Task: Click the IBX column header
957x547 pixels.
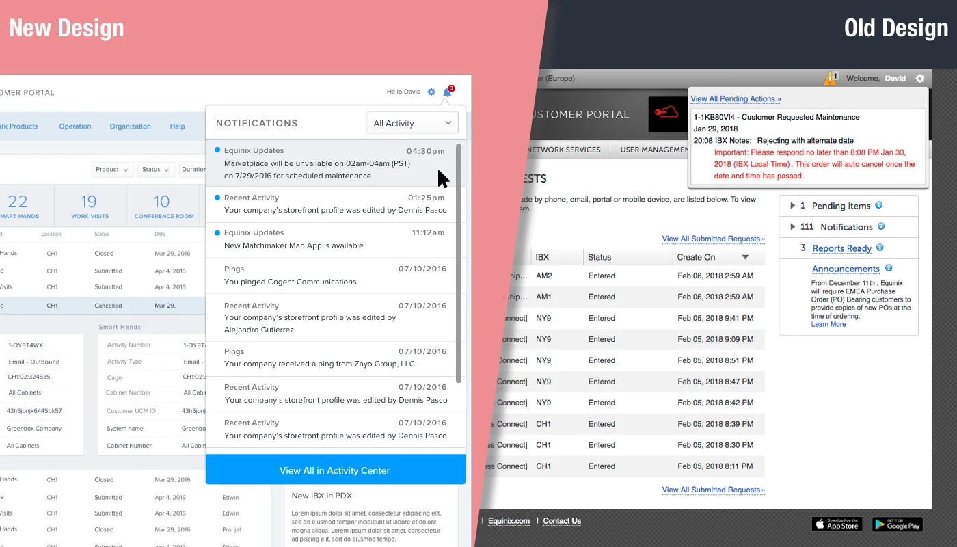Action: click(543, 257)
